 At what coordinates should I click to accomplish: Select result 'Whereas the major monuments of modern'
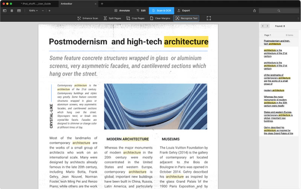pos(275,101)
